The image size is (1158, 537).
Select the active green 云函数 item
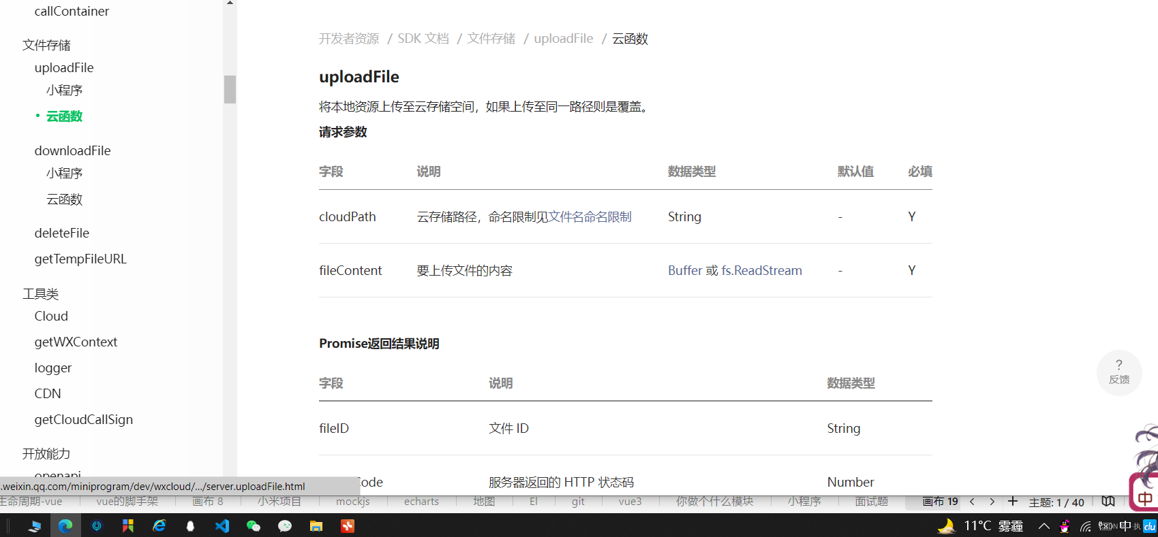64,116
